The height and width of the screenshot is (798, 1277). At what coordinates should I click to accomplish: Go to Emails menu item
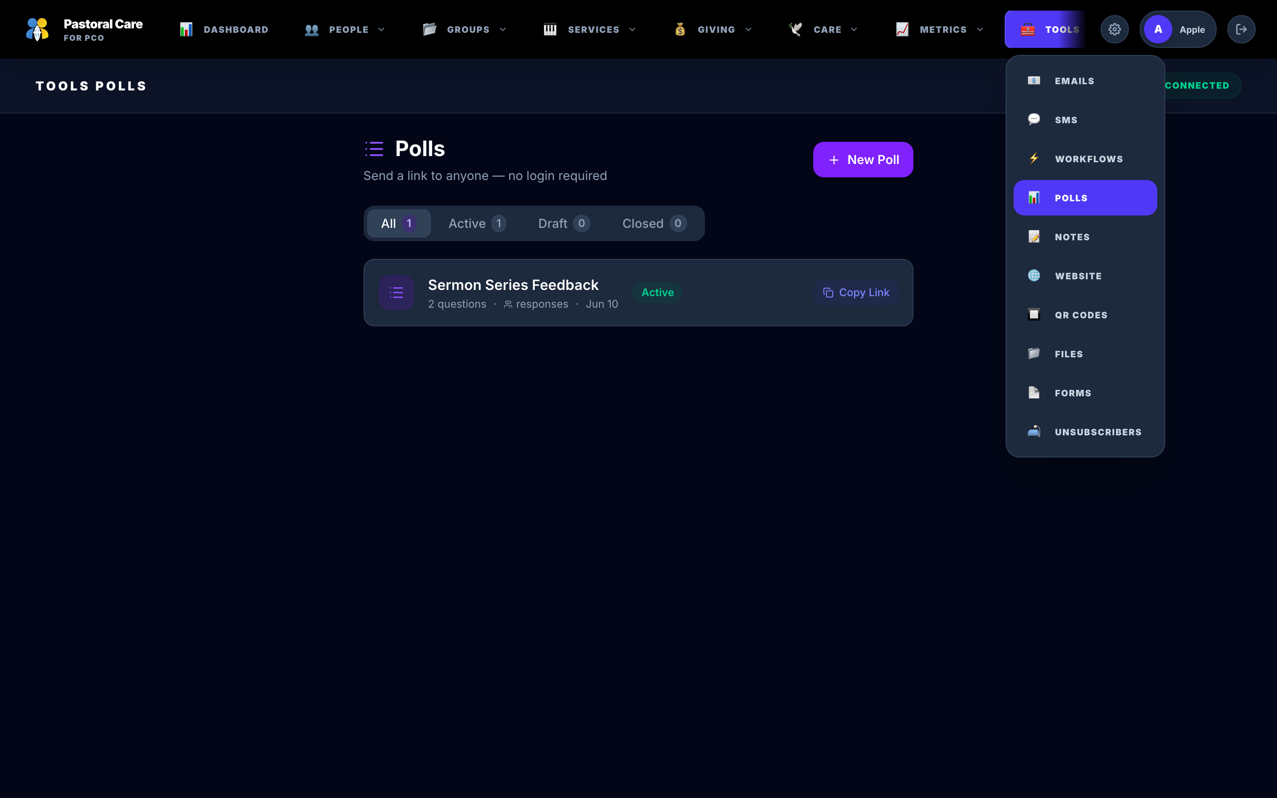(1085, 81)
